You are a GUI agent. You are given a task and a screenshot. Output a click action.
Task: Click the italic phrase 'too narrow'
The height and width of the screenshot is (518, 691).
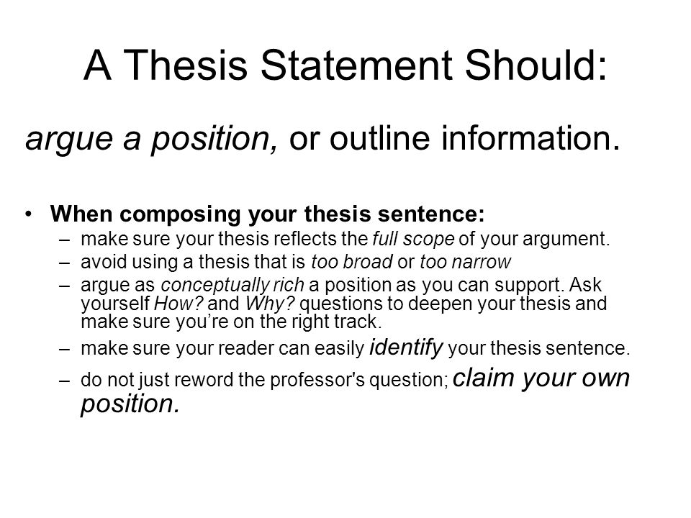pos(466,262)
